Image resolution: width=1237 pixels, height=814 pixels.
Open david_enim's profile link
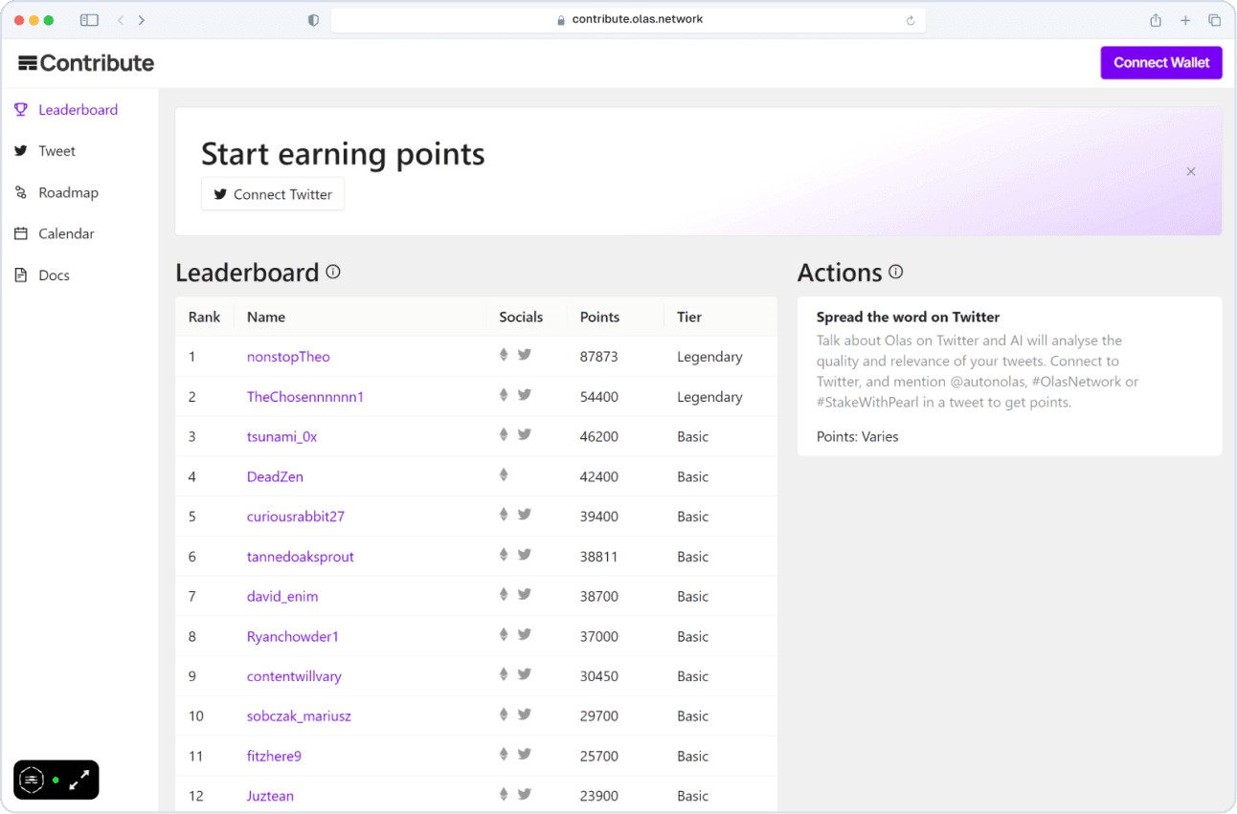(x=282, y=596)
